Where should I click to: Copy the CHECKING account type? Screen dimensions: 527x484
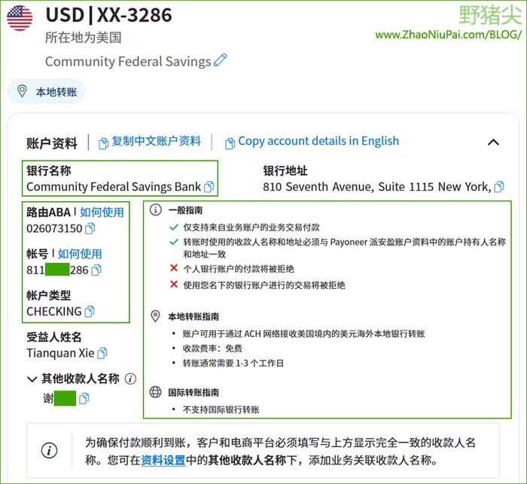point(90,311)
